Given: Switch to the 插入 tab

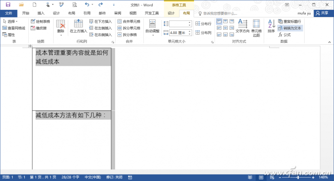Looking at the screenshot, I should tap(41, 13).
